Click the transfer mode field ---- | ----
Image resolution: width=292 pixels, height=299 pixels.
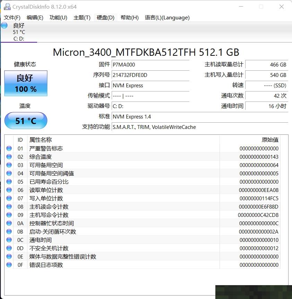151,96
